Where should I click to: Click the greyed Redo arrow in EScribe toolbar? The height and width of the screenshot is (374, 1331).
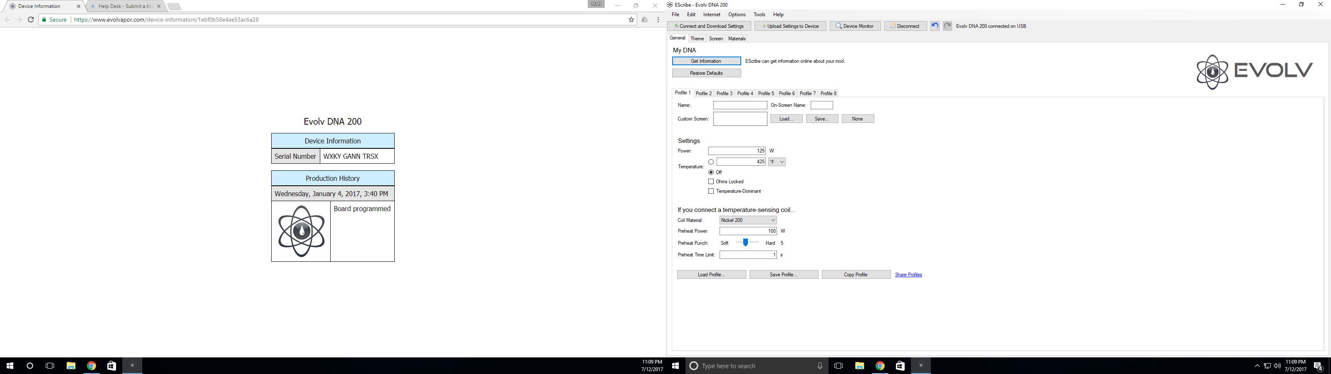click(947, 26)
